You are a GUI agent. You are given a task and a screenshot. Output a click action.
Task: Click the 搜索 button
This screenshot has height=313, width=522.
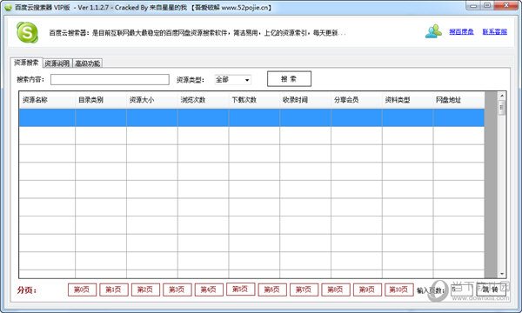(289, 79)
